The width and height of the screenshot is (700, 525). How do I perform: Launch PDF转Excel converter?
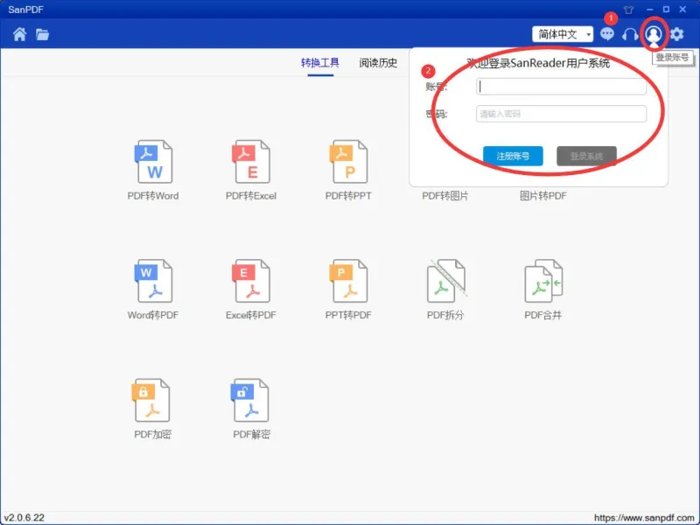coord(251,170)
